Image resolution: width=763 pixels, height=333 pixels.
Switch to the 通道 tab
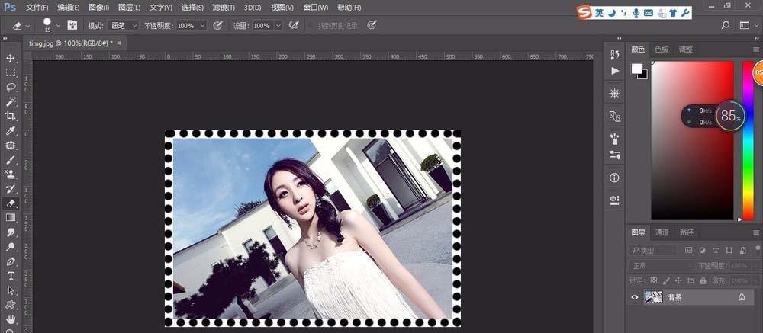(662, 232)
